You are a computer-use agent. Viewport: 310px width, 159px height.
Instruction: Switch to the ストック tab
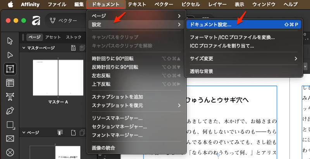(74, 37)
